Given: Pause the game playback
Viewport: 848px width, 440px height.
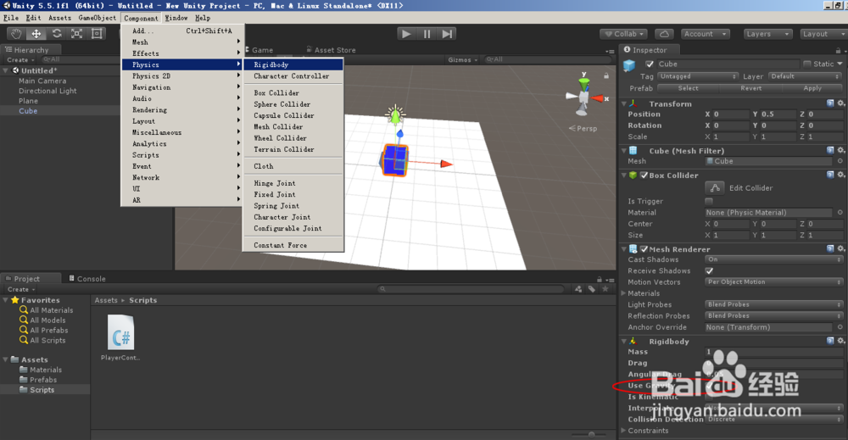Looking at the screenshot, I should click(427, 34).
